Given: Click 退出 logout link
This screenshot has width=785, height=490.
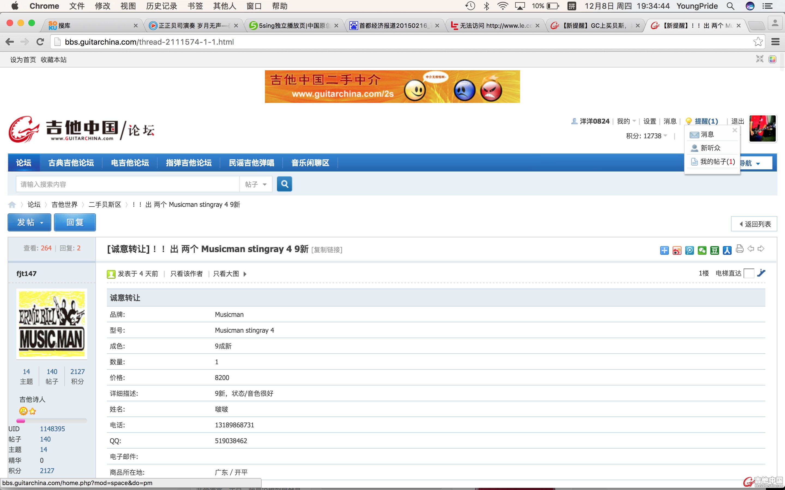Looking at the screenshot, I should pos(738,121).
